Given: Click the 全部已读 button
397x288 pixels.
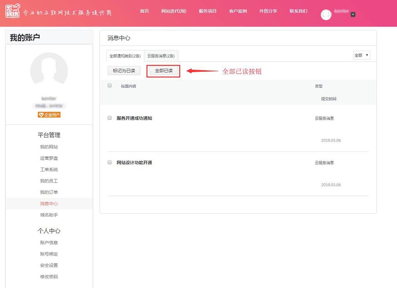Looking at the screenshot, I should click(164, 71).
